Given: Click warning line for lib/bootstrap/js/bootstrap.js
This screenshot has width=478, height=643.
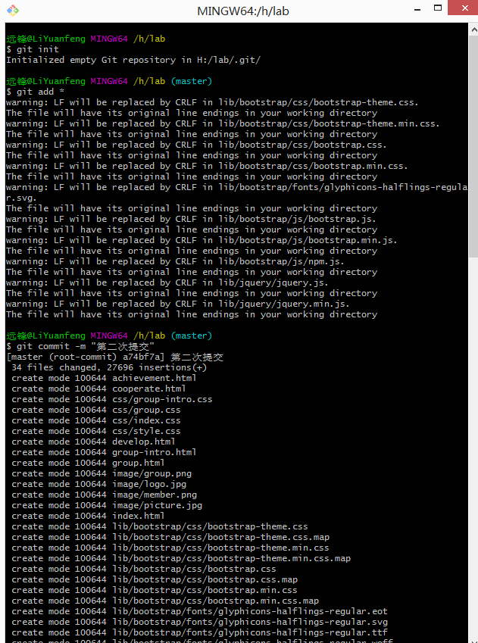Looking at the screenshot, I should tap(191, 219).
